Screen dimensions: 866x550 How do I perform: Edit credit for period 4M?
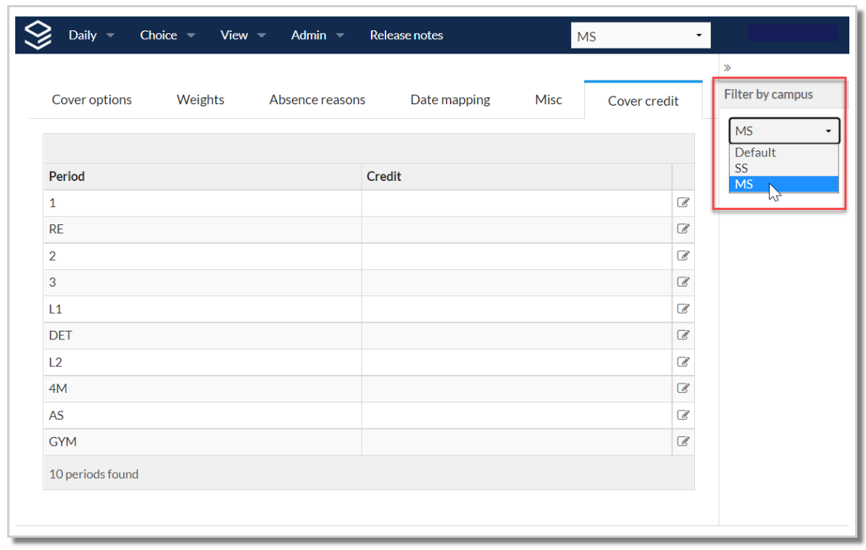tap(683, 389)
